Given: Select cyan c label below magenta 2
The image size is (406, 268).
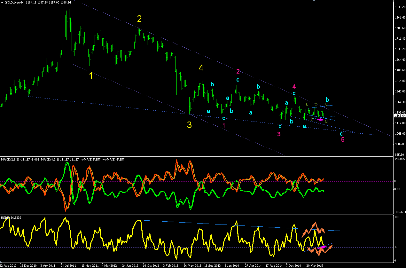Looking at the screenshot, I should 238,80.
